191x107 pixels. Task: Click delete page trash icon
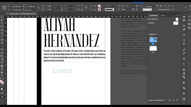(x=177, y=100)
